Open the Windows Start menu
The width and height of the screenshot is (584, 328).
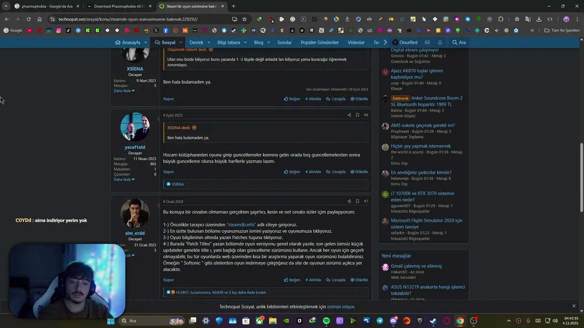pos(110,321)
